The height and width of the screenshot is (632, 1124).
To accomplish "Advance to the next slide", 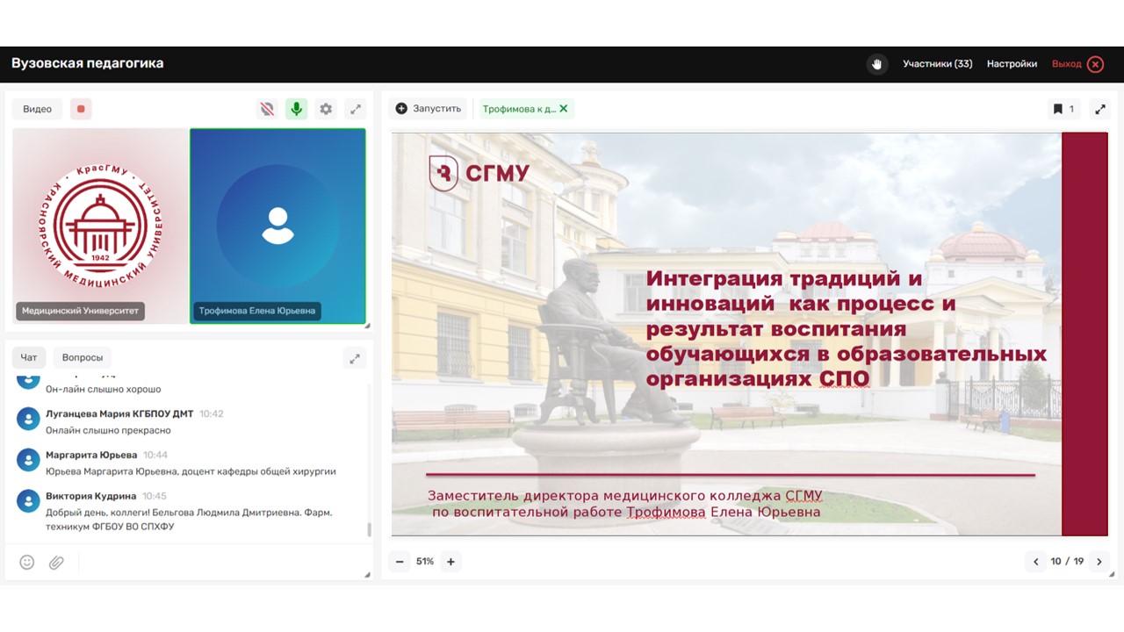I will coord(1099,562).
